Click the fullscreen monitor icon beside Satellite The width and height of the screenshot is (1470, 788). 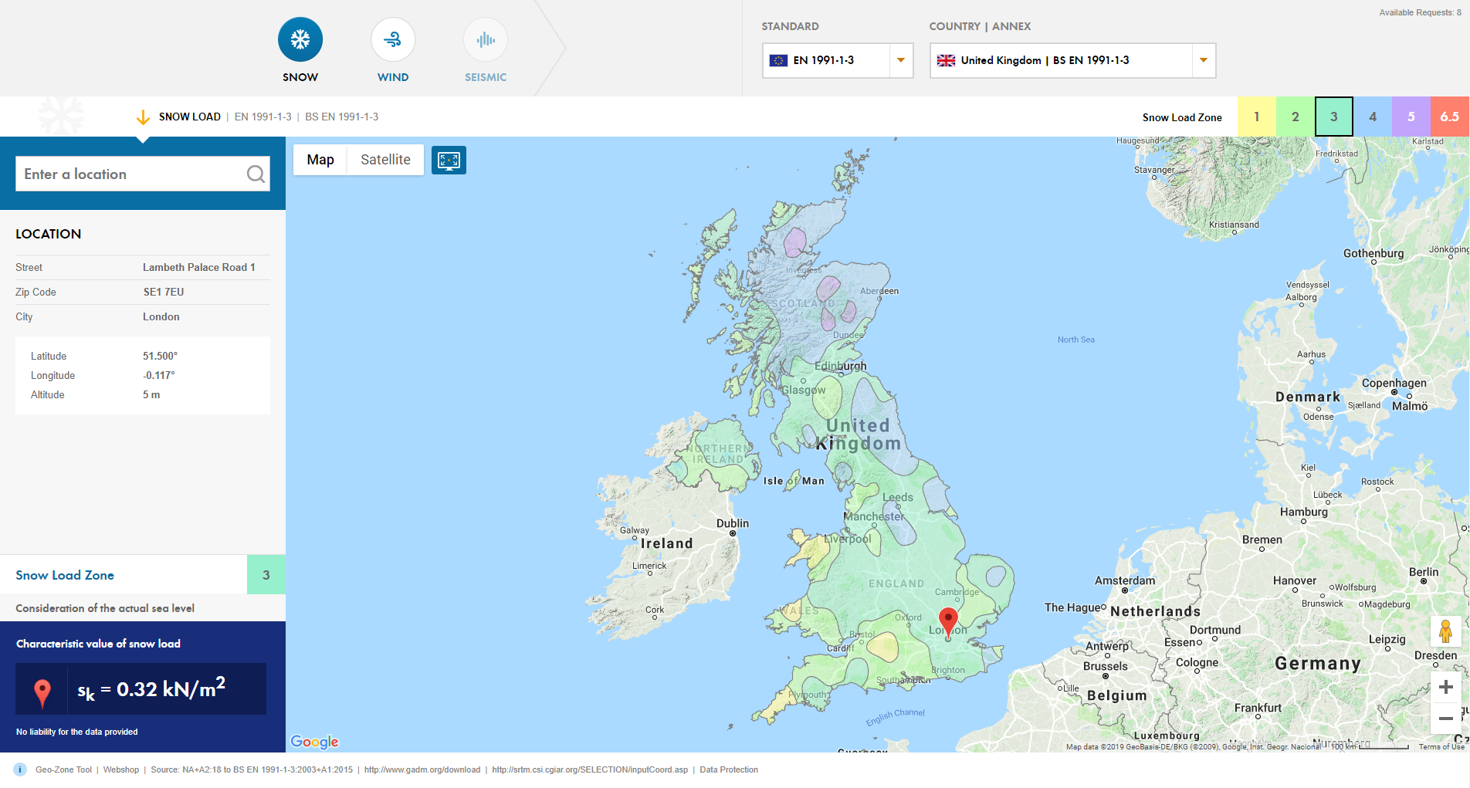coord(449,160)
